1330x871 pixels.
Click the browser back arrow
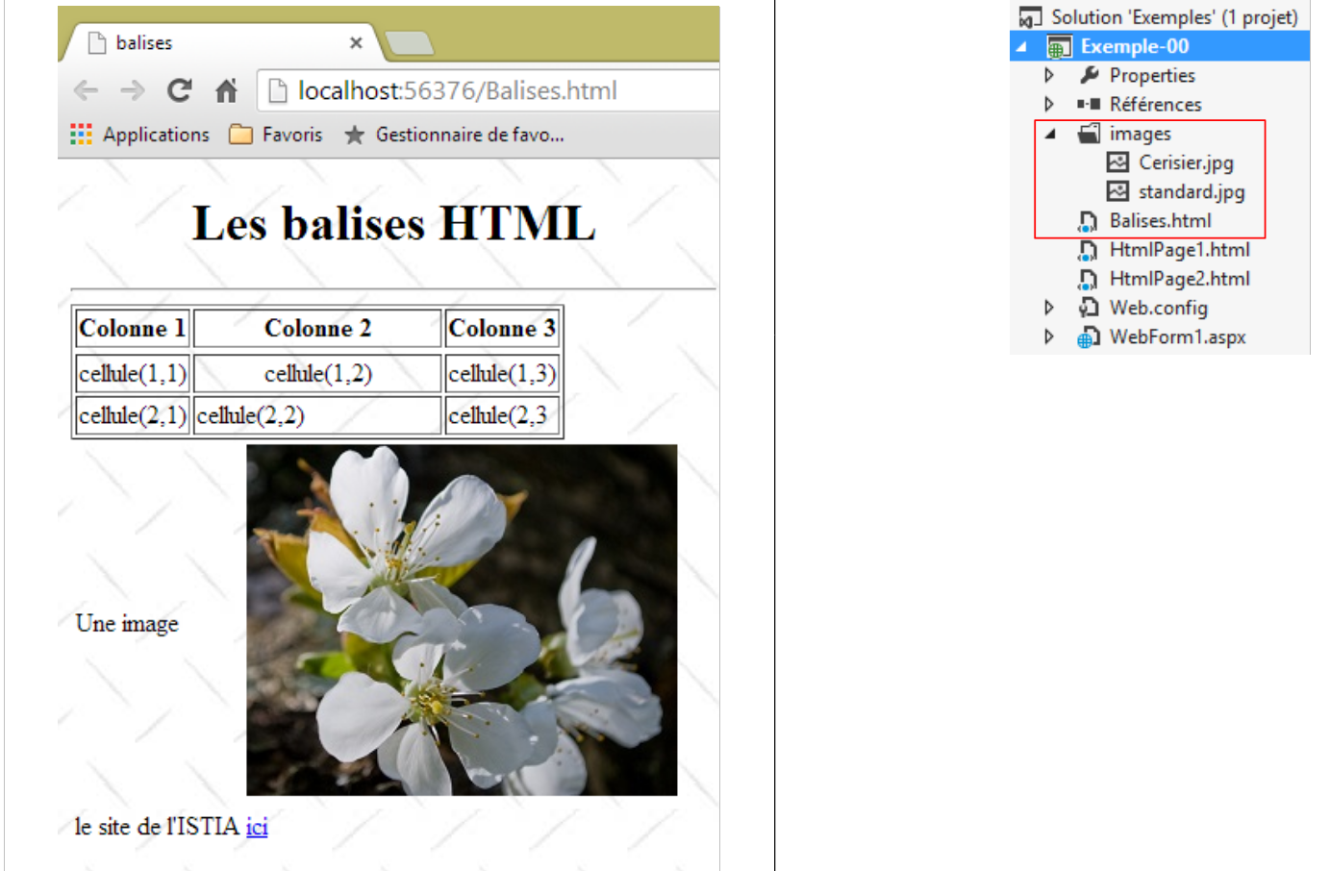click(86, 90)
